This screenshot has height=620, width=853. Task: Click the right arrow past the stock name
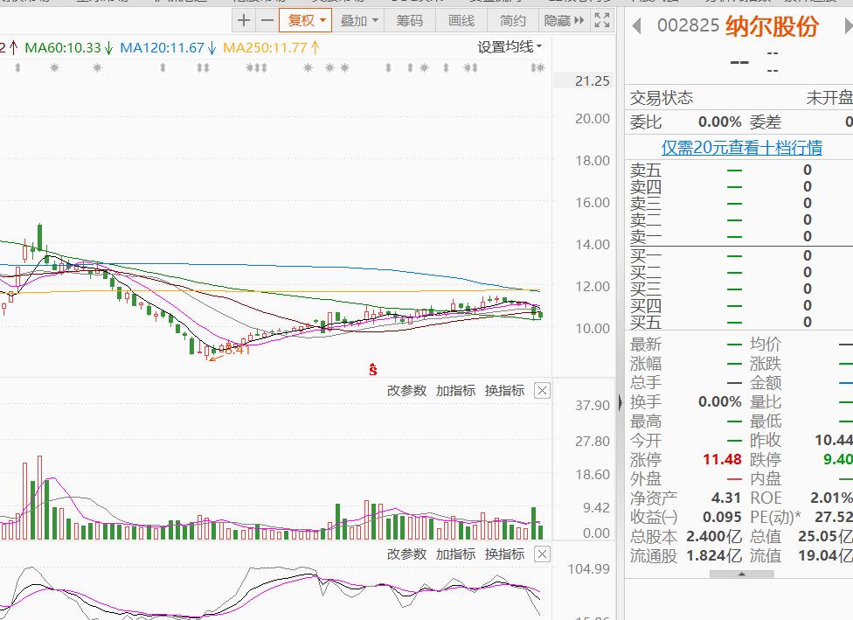tap(845, 28)
